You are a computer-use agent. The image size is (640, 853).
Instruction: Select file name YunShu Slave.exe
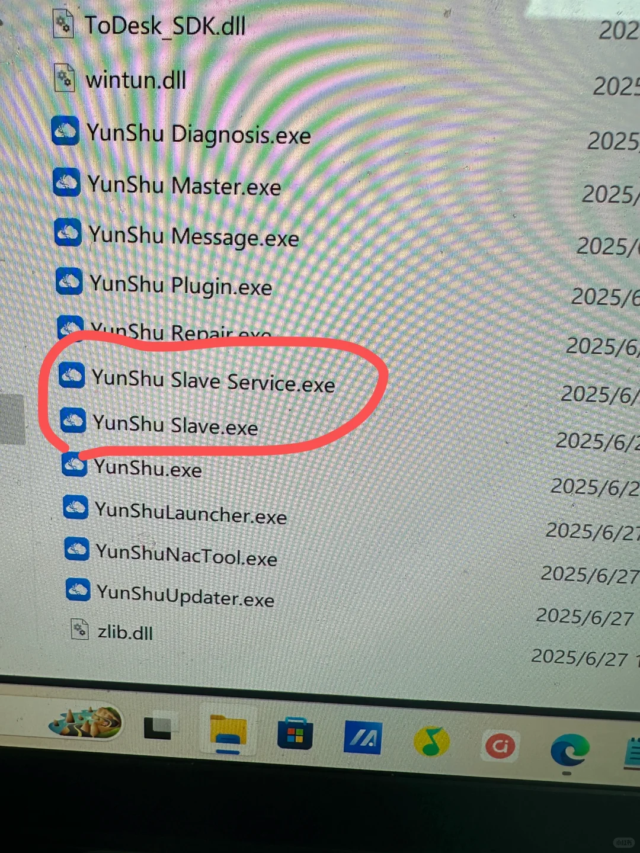pos(175,425)
